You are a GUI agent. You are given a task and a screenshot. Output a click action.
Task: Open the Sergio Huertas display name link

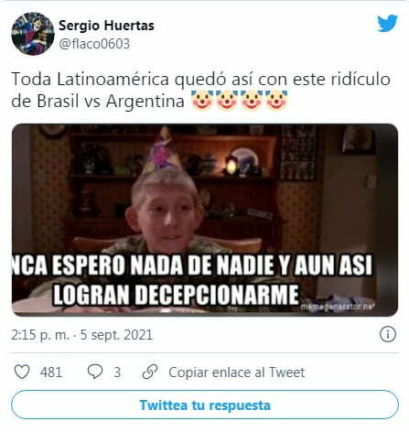click(106, 26)
